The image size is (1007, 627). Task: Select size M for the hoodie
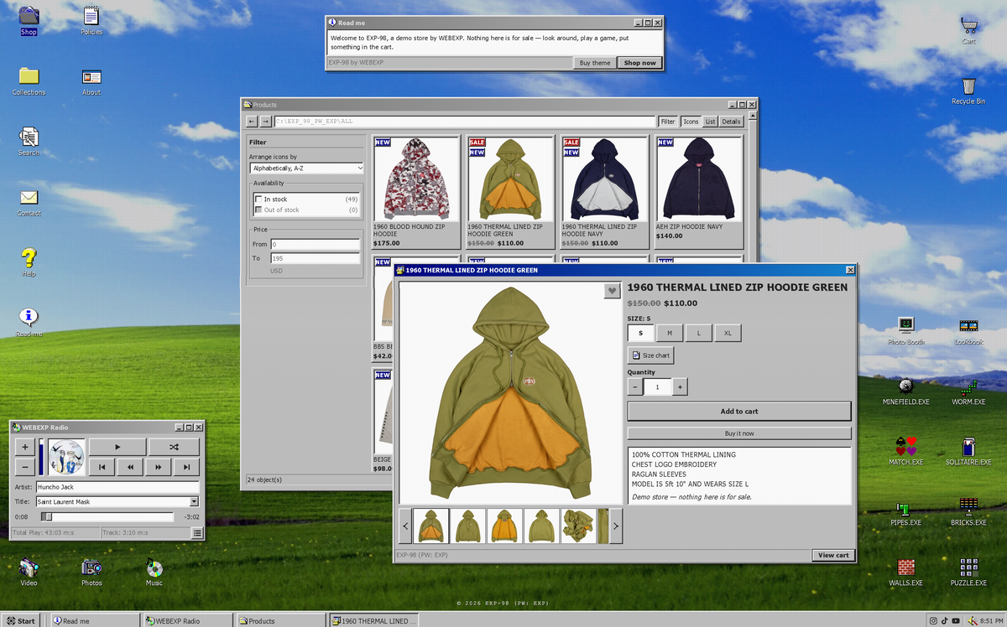(x=670, y=333)
